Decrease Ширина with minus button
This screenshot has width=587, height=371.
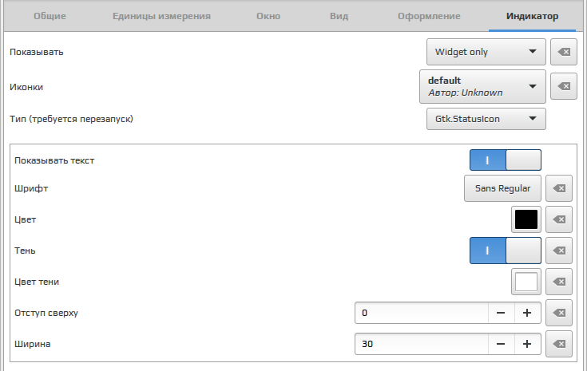501,344
